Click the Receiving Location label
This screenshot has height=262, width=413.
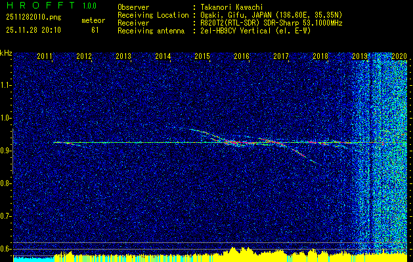coord(153,15)
